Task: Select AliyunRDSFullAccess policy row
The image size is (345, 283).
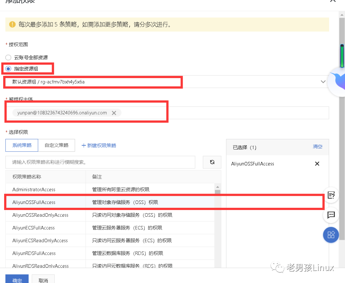Action: pos(110,254)
